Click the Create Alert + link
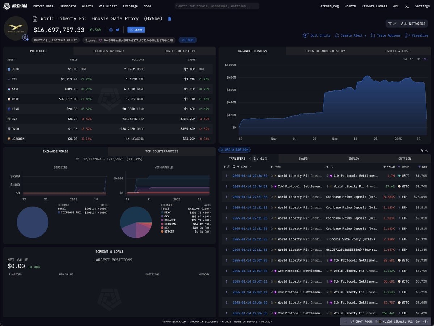Image resolution: width=434 pixels, height=326 pixels. [350, 35]
